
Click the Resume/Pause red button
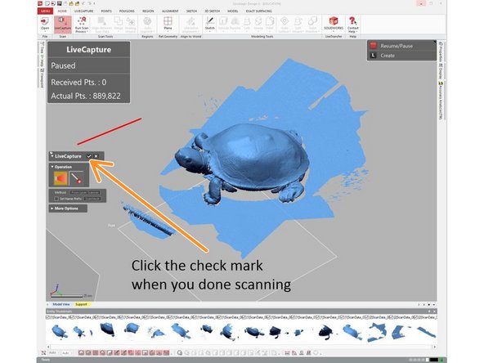373,46
